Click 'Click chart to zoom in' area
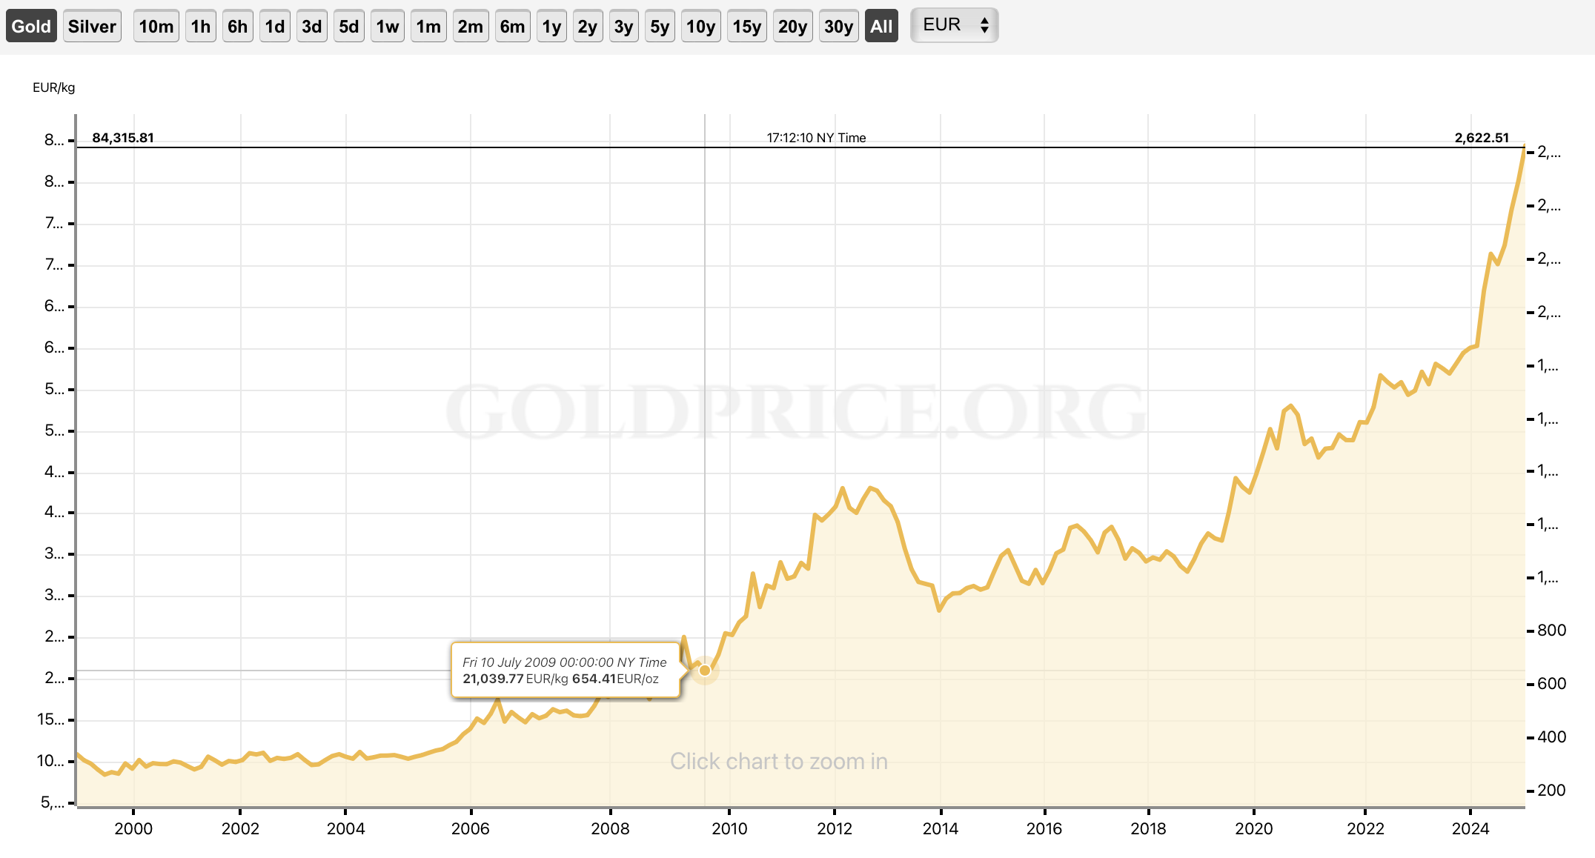 (778, 761)
